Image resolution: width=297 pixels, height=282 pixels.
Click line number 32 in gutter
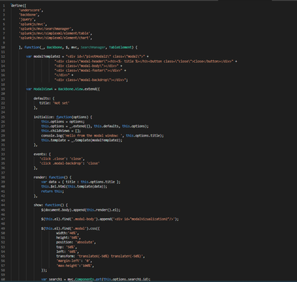[3, 149]
